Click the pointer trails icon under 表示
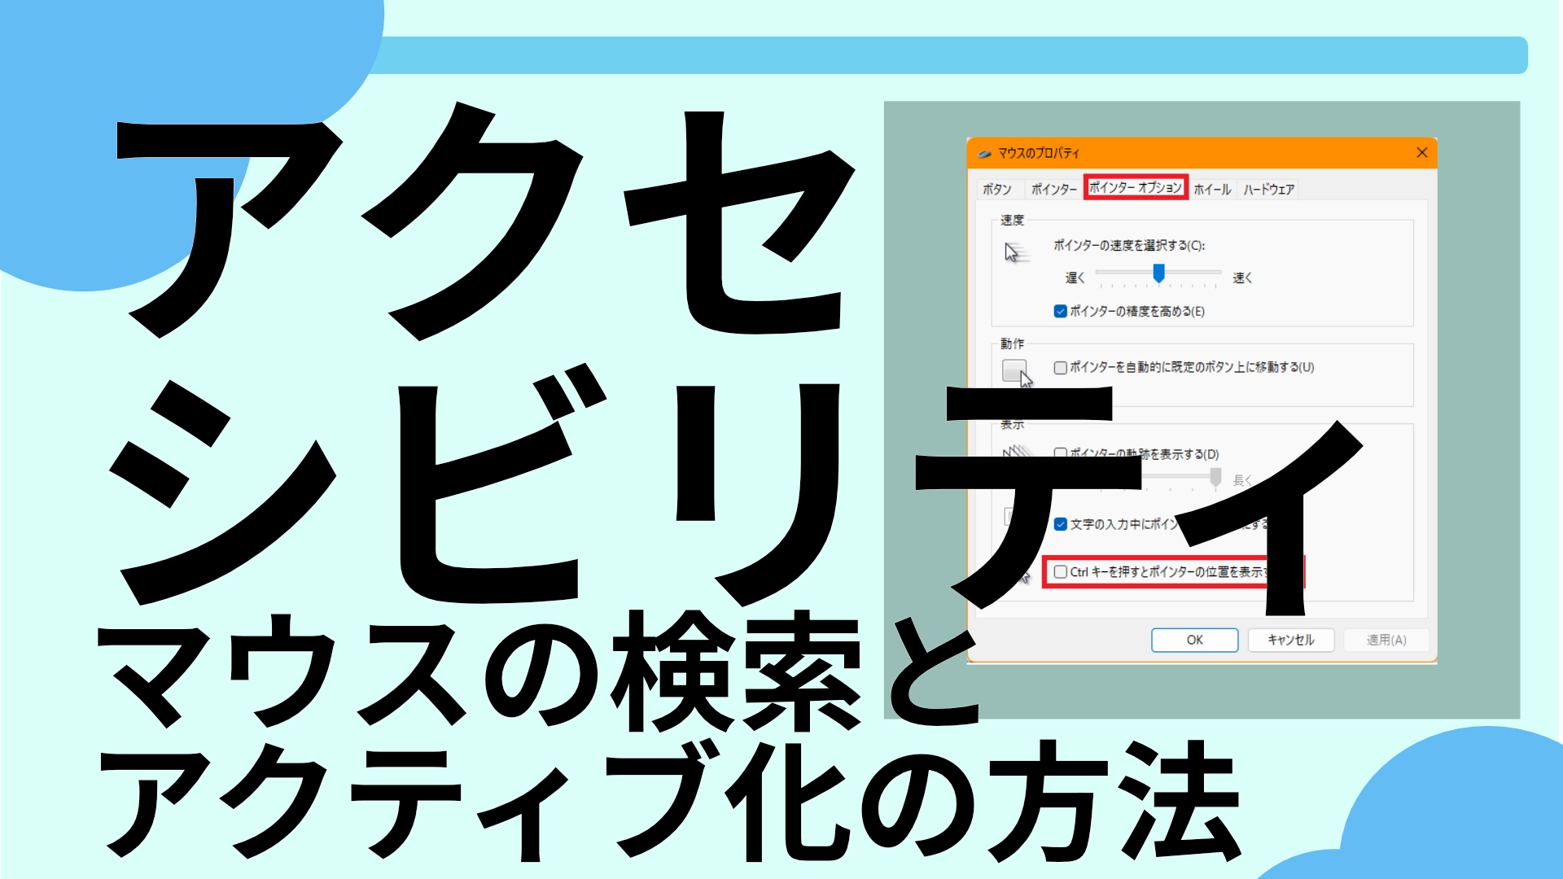Screen dimensions: 1563x879 pos(1018,450)
